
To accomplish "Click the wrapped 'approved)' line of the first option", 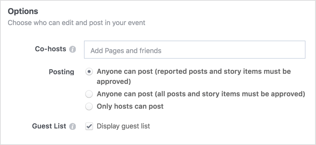I will point(114,82).
